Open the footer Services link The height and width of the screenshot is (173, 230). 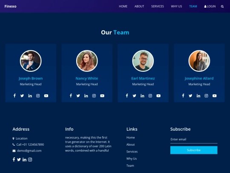[132, 152]
